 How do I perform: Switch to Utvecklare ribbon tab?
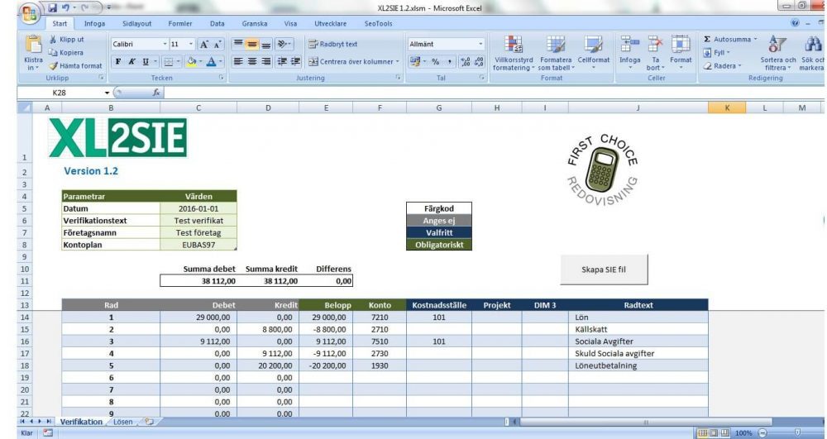(x=330, y=24)
